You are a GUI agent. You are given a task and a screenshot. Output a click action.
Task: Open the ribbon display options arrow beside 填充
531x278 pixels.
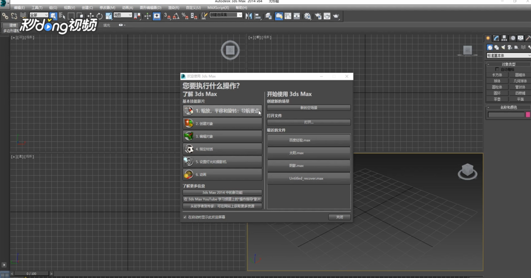coord(124,25)
